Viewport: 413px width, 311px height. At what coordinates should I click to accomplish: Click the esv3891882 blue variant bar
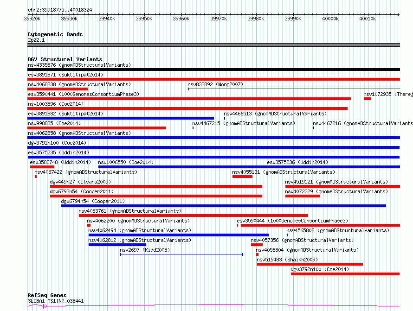[121, 118]
